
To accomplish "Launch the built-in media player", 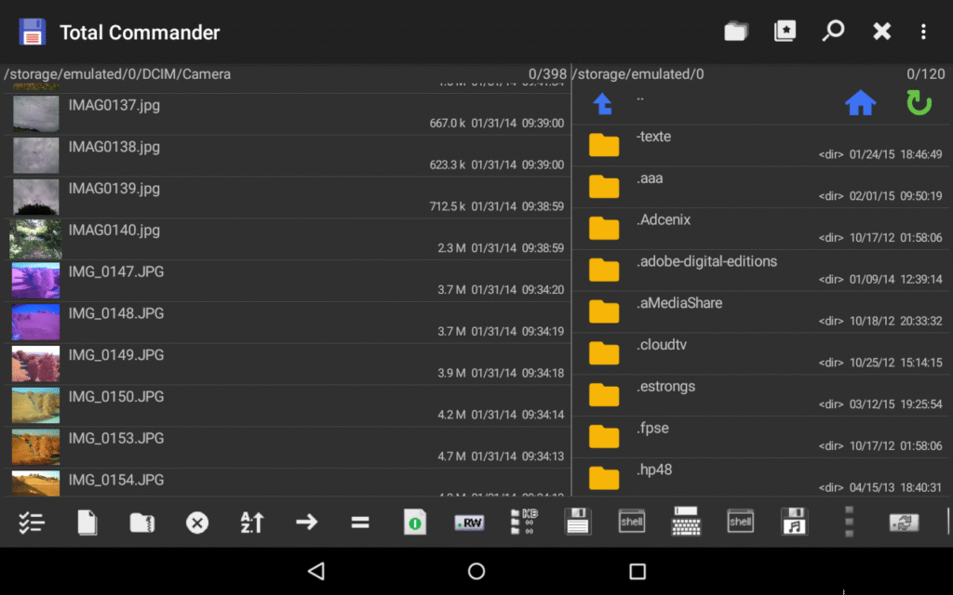I will point(794,522).
